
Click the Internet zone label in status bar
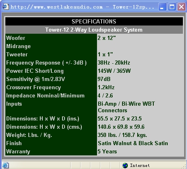point(140,165)
